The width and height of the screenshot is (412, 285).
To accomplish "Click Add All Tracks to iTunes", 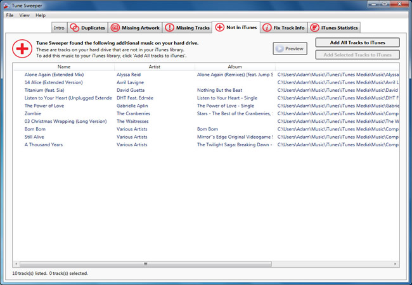I will [357, 42].
